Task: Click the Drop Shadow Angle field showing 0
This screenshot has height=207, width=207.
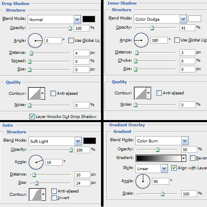Action: coord(53,41)
